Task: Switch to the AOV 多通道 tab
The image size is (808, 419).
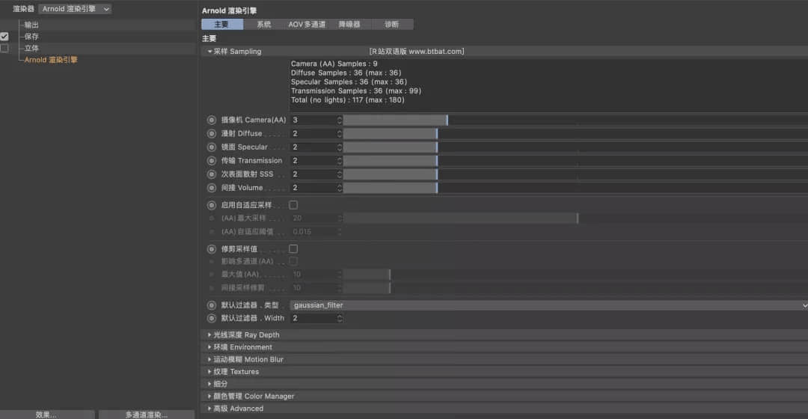Action: point(307,24)
